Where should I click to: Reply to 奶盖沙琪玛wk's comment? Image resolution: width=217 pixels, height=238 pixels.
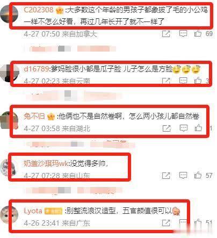point(183,175)
